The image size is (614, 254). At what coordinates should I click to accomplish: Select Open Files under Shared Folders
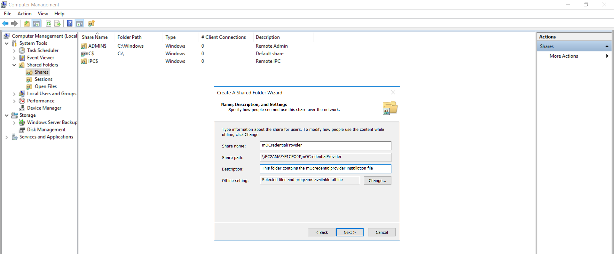point(45,86)
